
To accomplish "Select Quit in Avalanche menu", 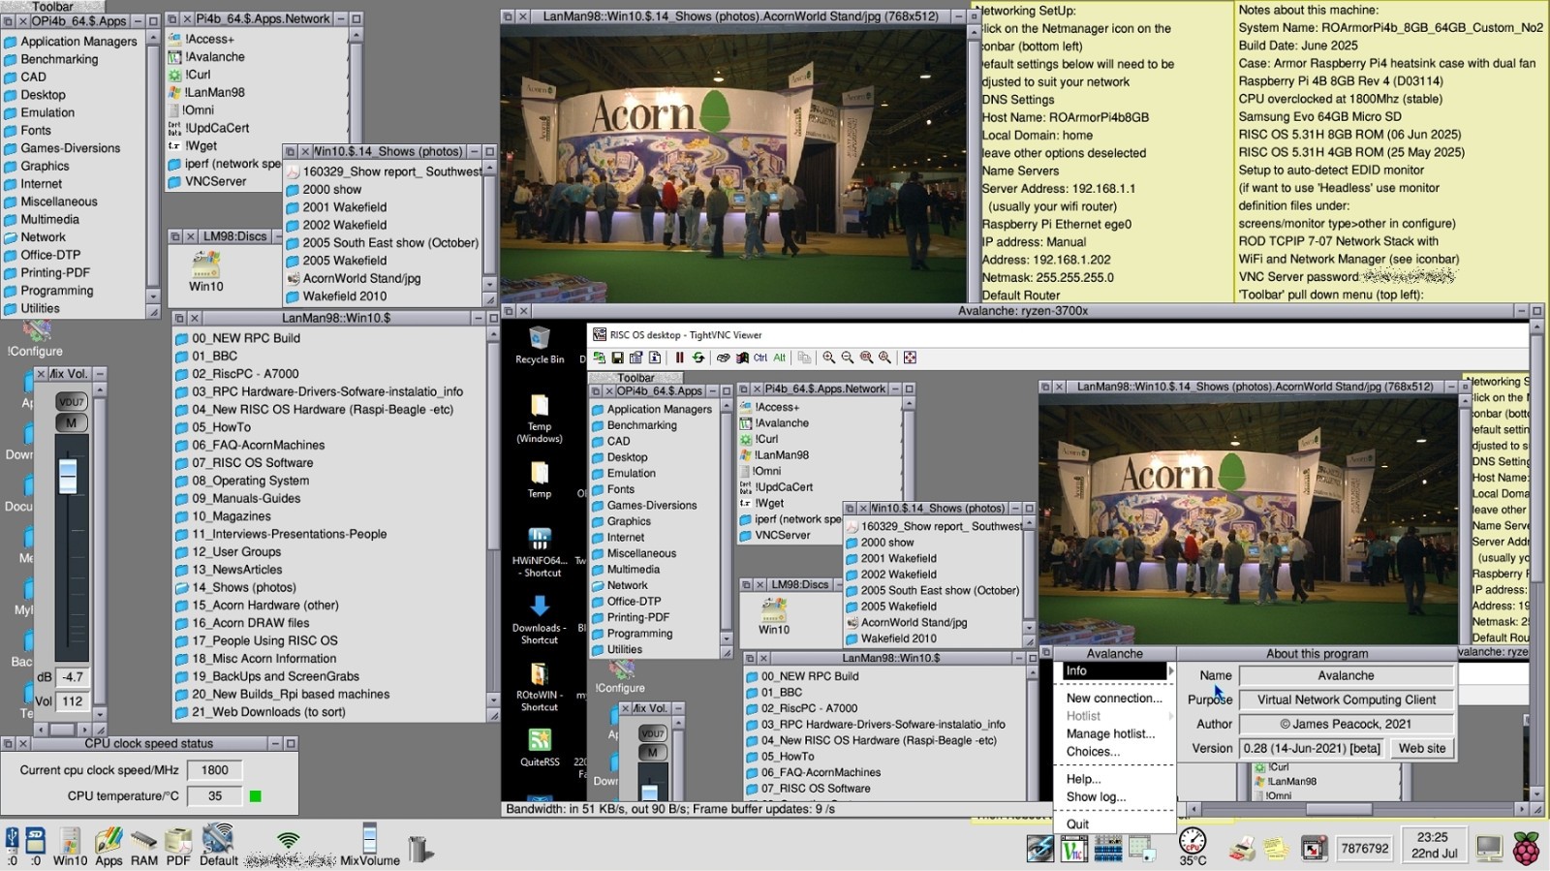I will [x=1114, y=824].
